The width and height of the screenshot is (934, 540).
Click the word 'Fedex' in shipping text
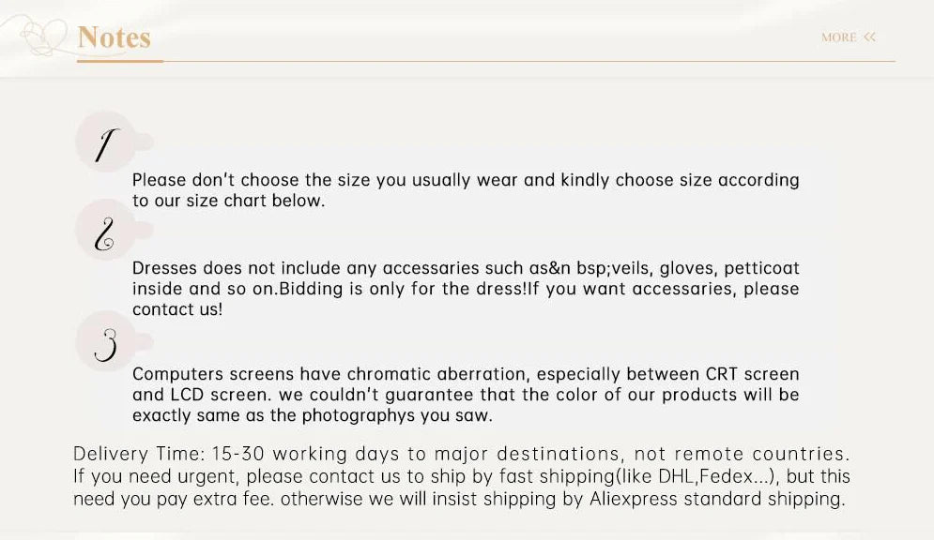tap(727, 476)
